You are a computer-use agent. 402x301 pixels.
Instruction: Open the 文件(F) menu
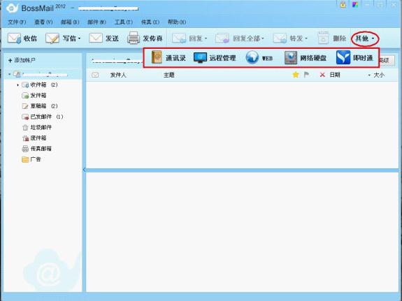point(17,22)
